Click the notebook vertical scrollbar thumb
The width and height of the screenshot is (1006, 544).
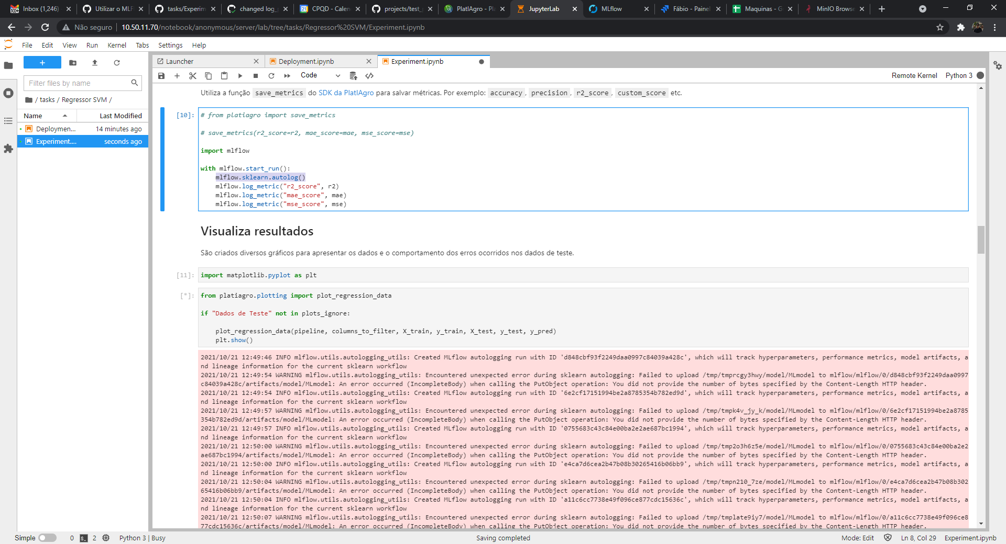(981, 240)
